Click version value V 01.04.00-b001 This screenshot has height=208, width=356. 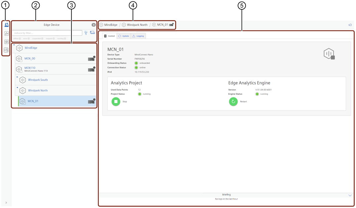263,90
